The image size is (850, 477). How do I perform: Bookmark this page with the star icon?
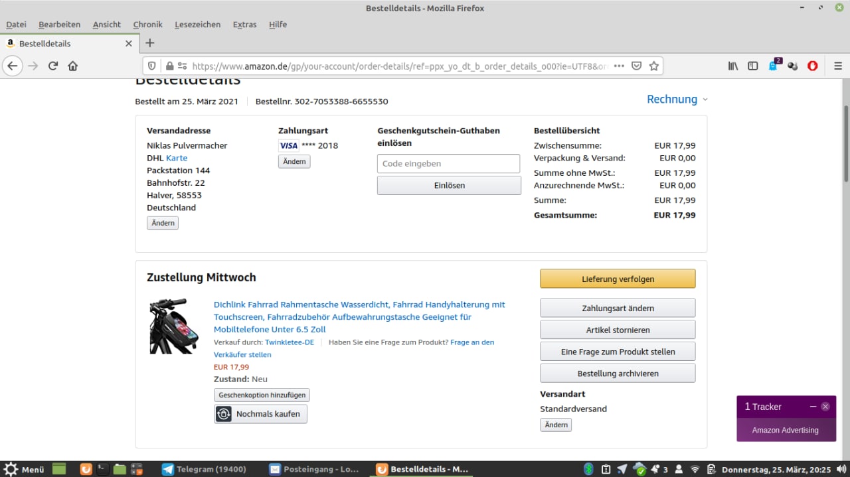point(654,66)
